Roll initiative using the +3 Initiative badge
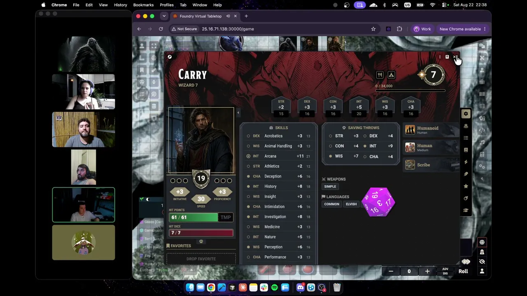 180,192
